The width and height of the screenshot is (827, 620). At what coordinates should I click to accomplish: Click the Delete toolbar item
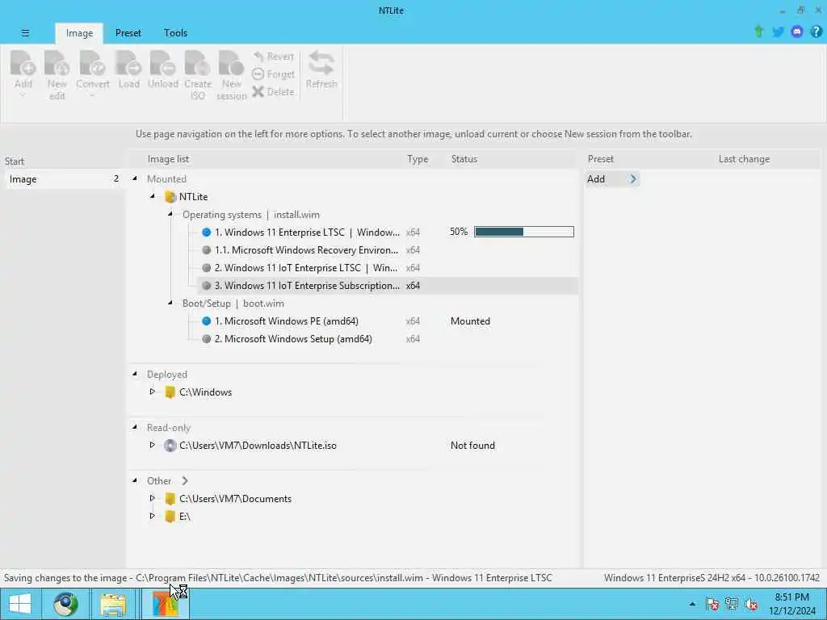273,92
